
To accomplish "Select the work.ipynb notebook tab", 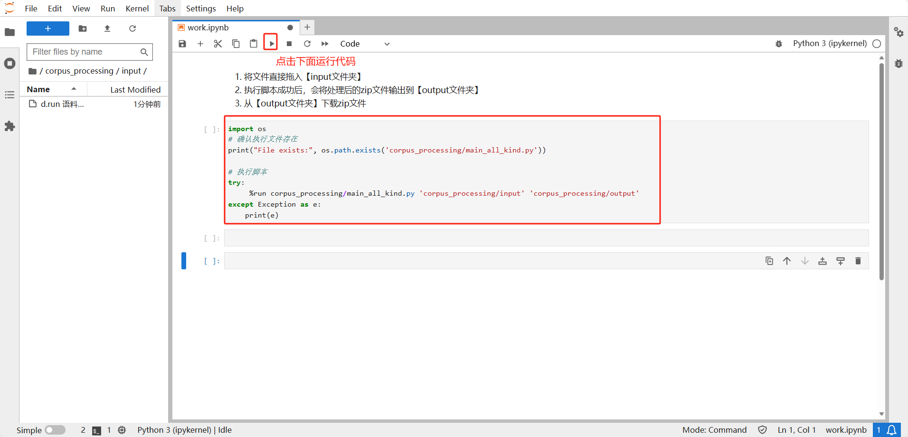I will point(208,28).
